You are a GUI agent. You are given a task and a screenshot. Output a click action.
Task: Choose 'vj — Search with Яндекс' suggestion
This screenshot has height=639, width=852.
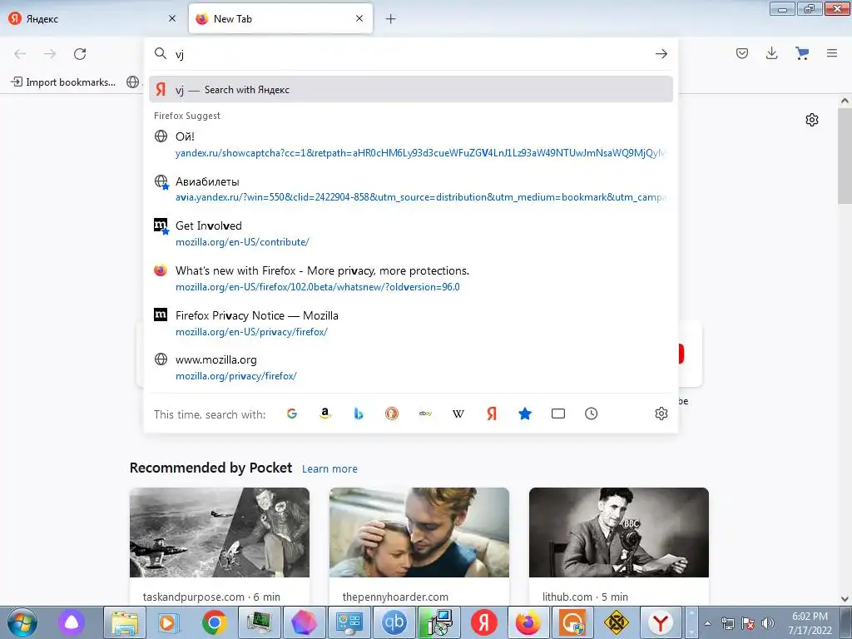point(411,90)
